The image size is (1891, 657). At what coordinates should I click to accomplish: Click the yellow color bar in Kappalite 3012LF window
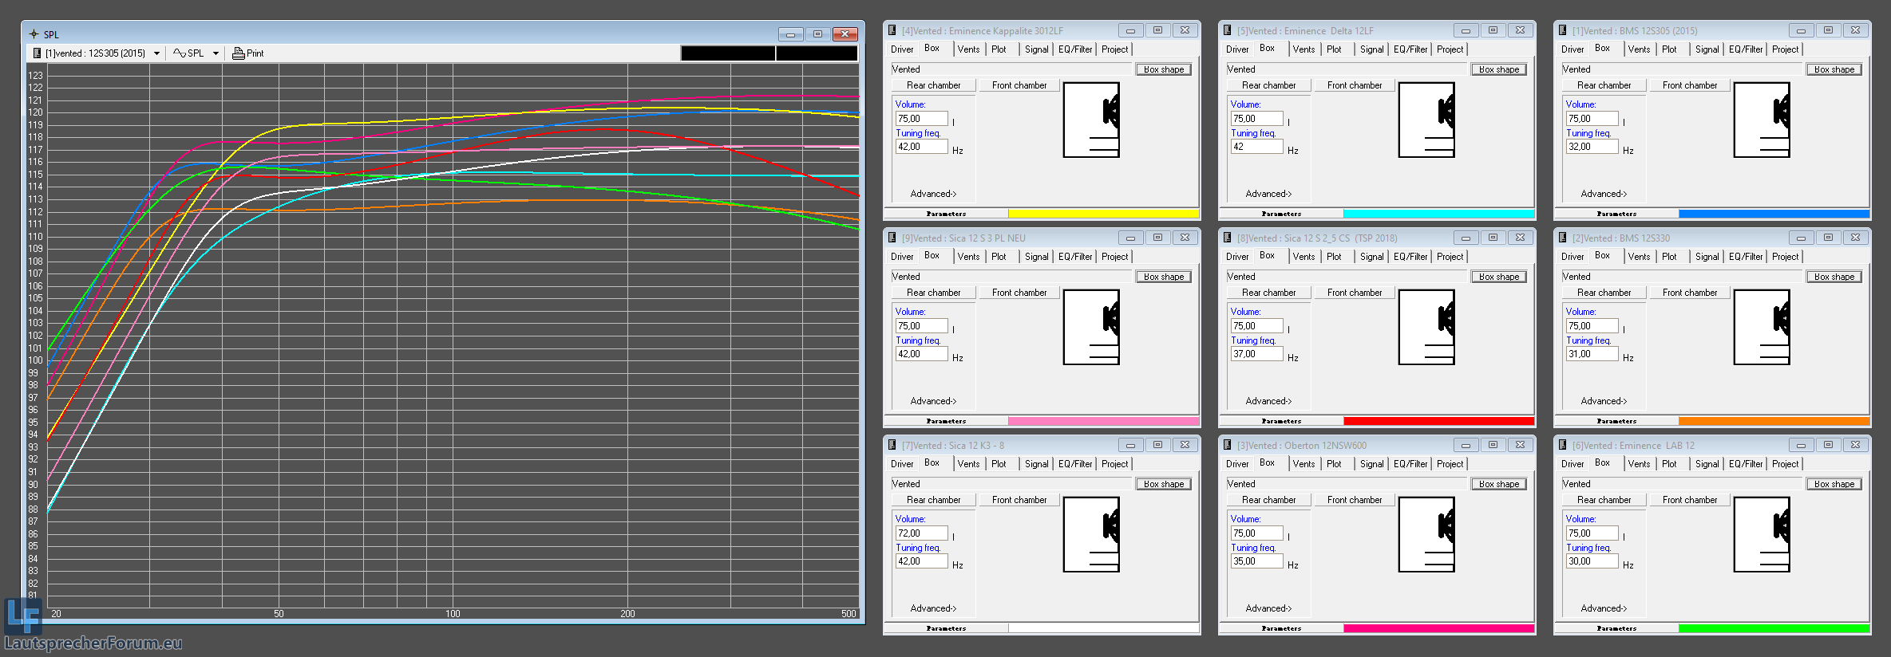pyautogui.click(x=1103, y=214)
